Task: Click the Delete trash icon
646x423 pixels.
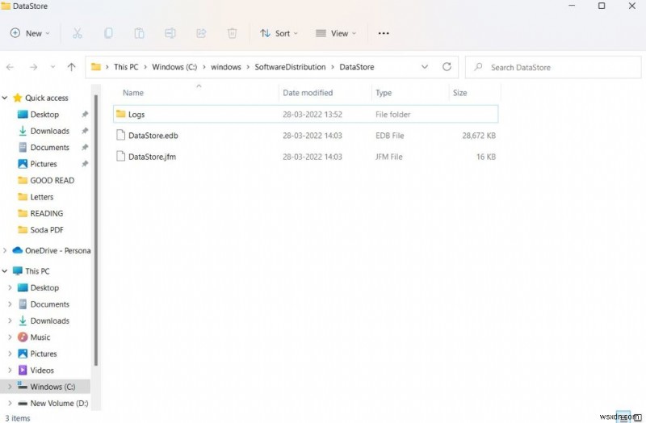Action: click(x=232, y=33)
